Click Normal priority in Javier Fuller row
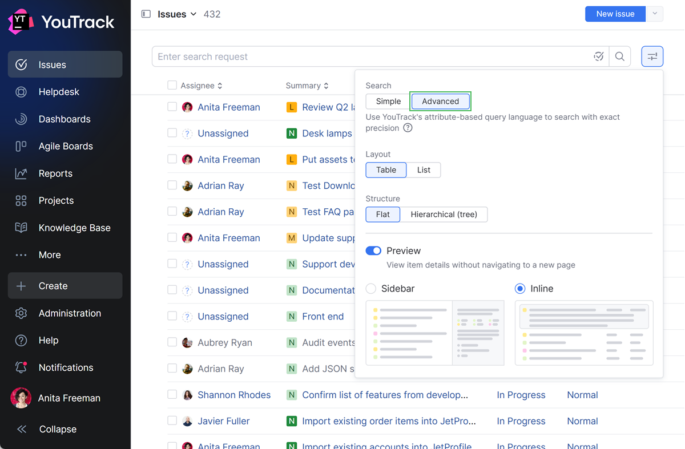The image size is (685, 449). [582, 421]
